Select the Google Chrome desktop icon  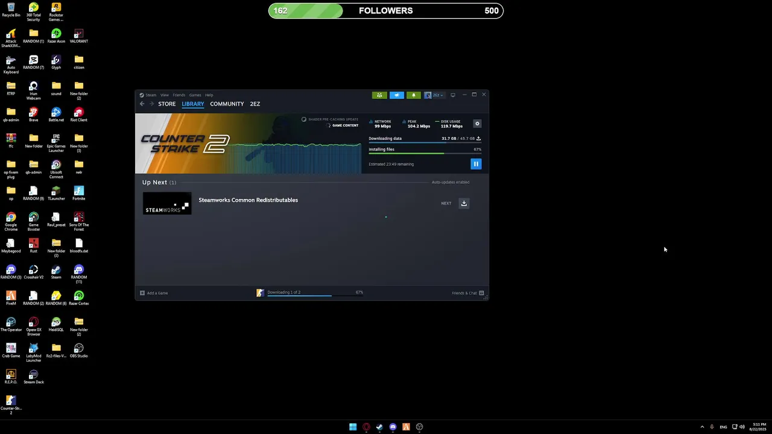click(x=11, y=222)
